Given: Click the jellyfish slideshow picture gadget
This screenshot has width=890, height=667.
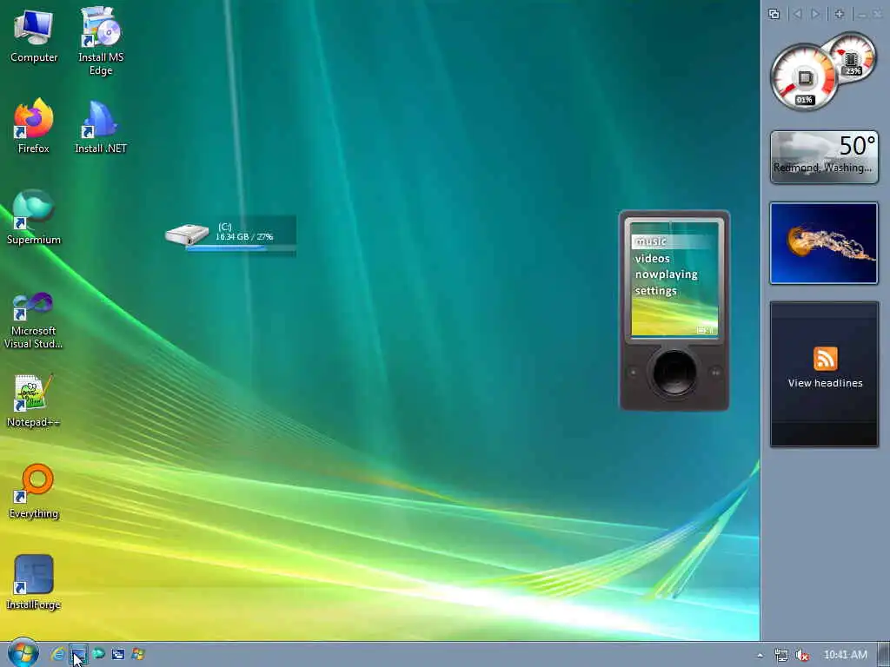Looking at the screenshot, I should (824, 243).
